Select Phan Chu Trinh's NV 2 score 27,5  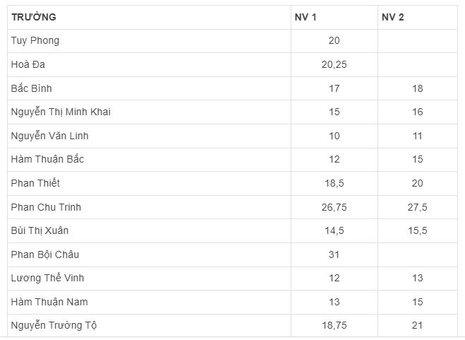(418, 207)
